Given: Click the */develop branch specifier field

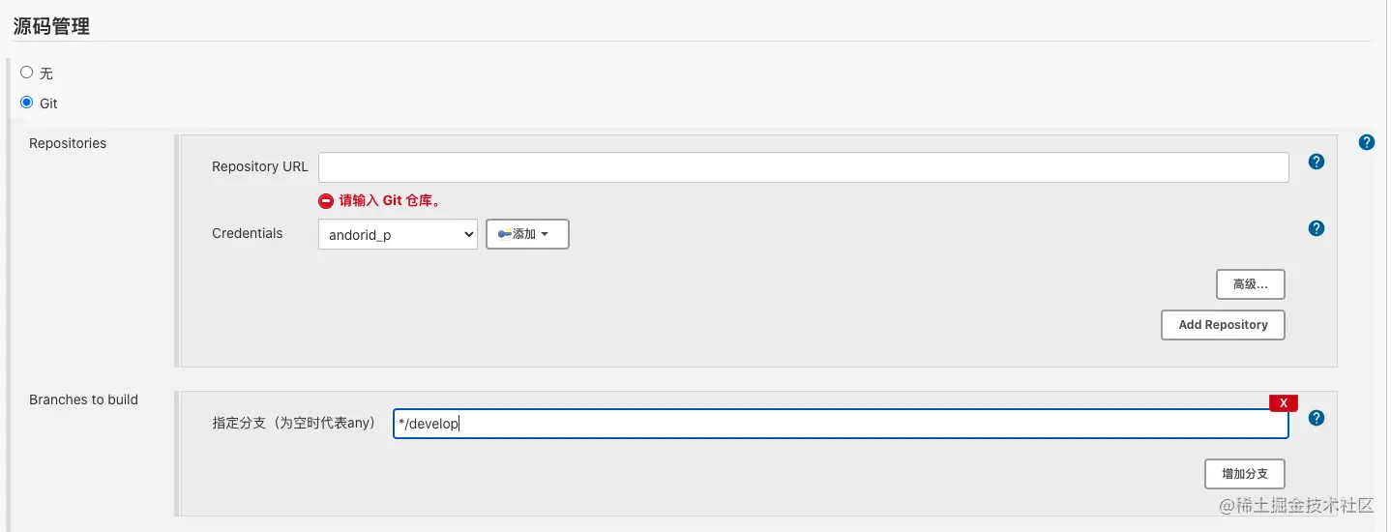Looking at the screenshot, I should coord(840,424).
